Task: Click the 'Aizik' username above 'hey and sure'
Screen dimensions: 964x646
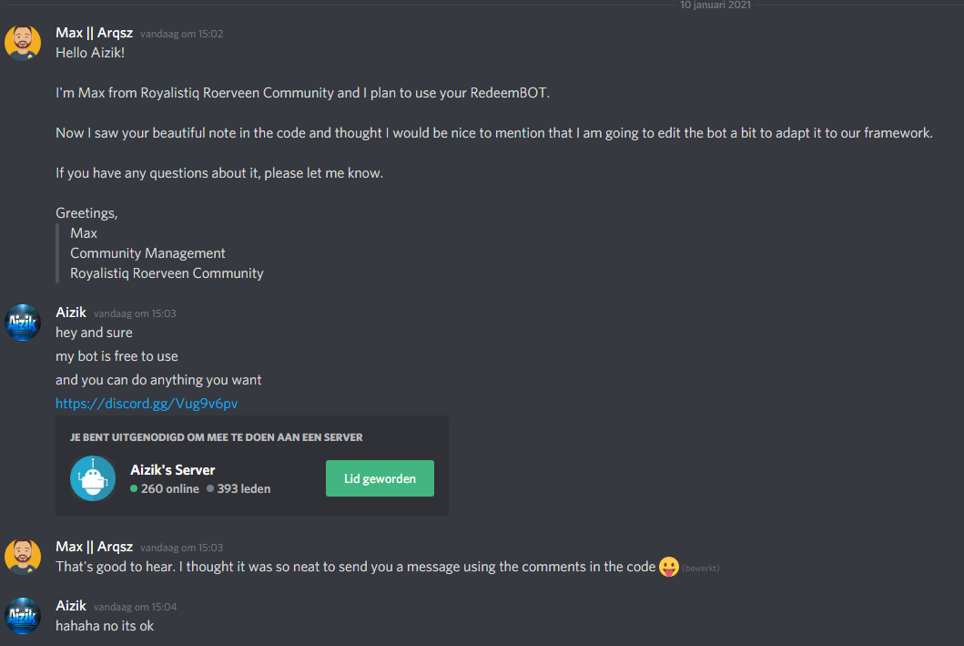Action: click(x=71, y=313)
